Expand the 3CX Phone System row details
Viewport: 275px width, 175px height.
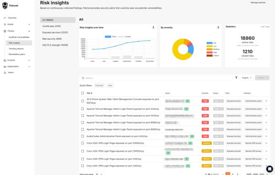point(266,101)
